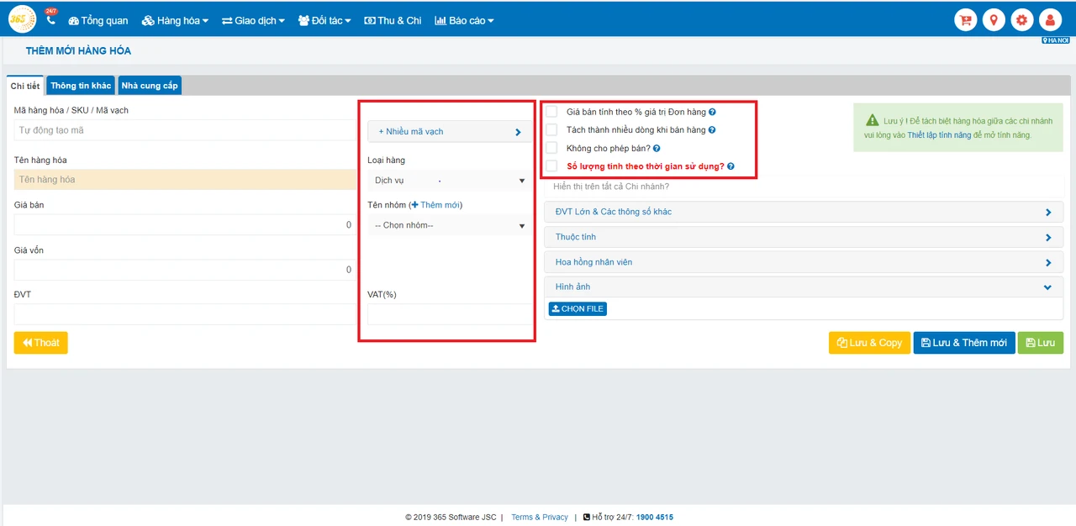Switch to the Thông tin khác tab

click(81, 86)
